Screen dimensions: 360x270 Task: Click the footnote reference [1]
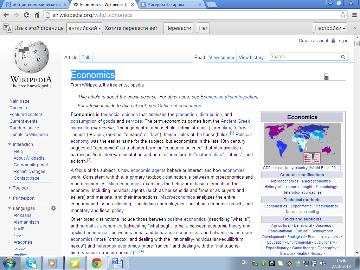[232, 133]
